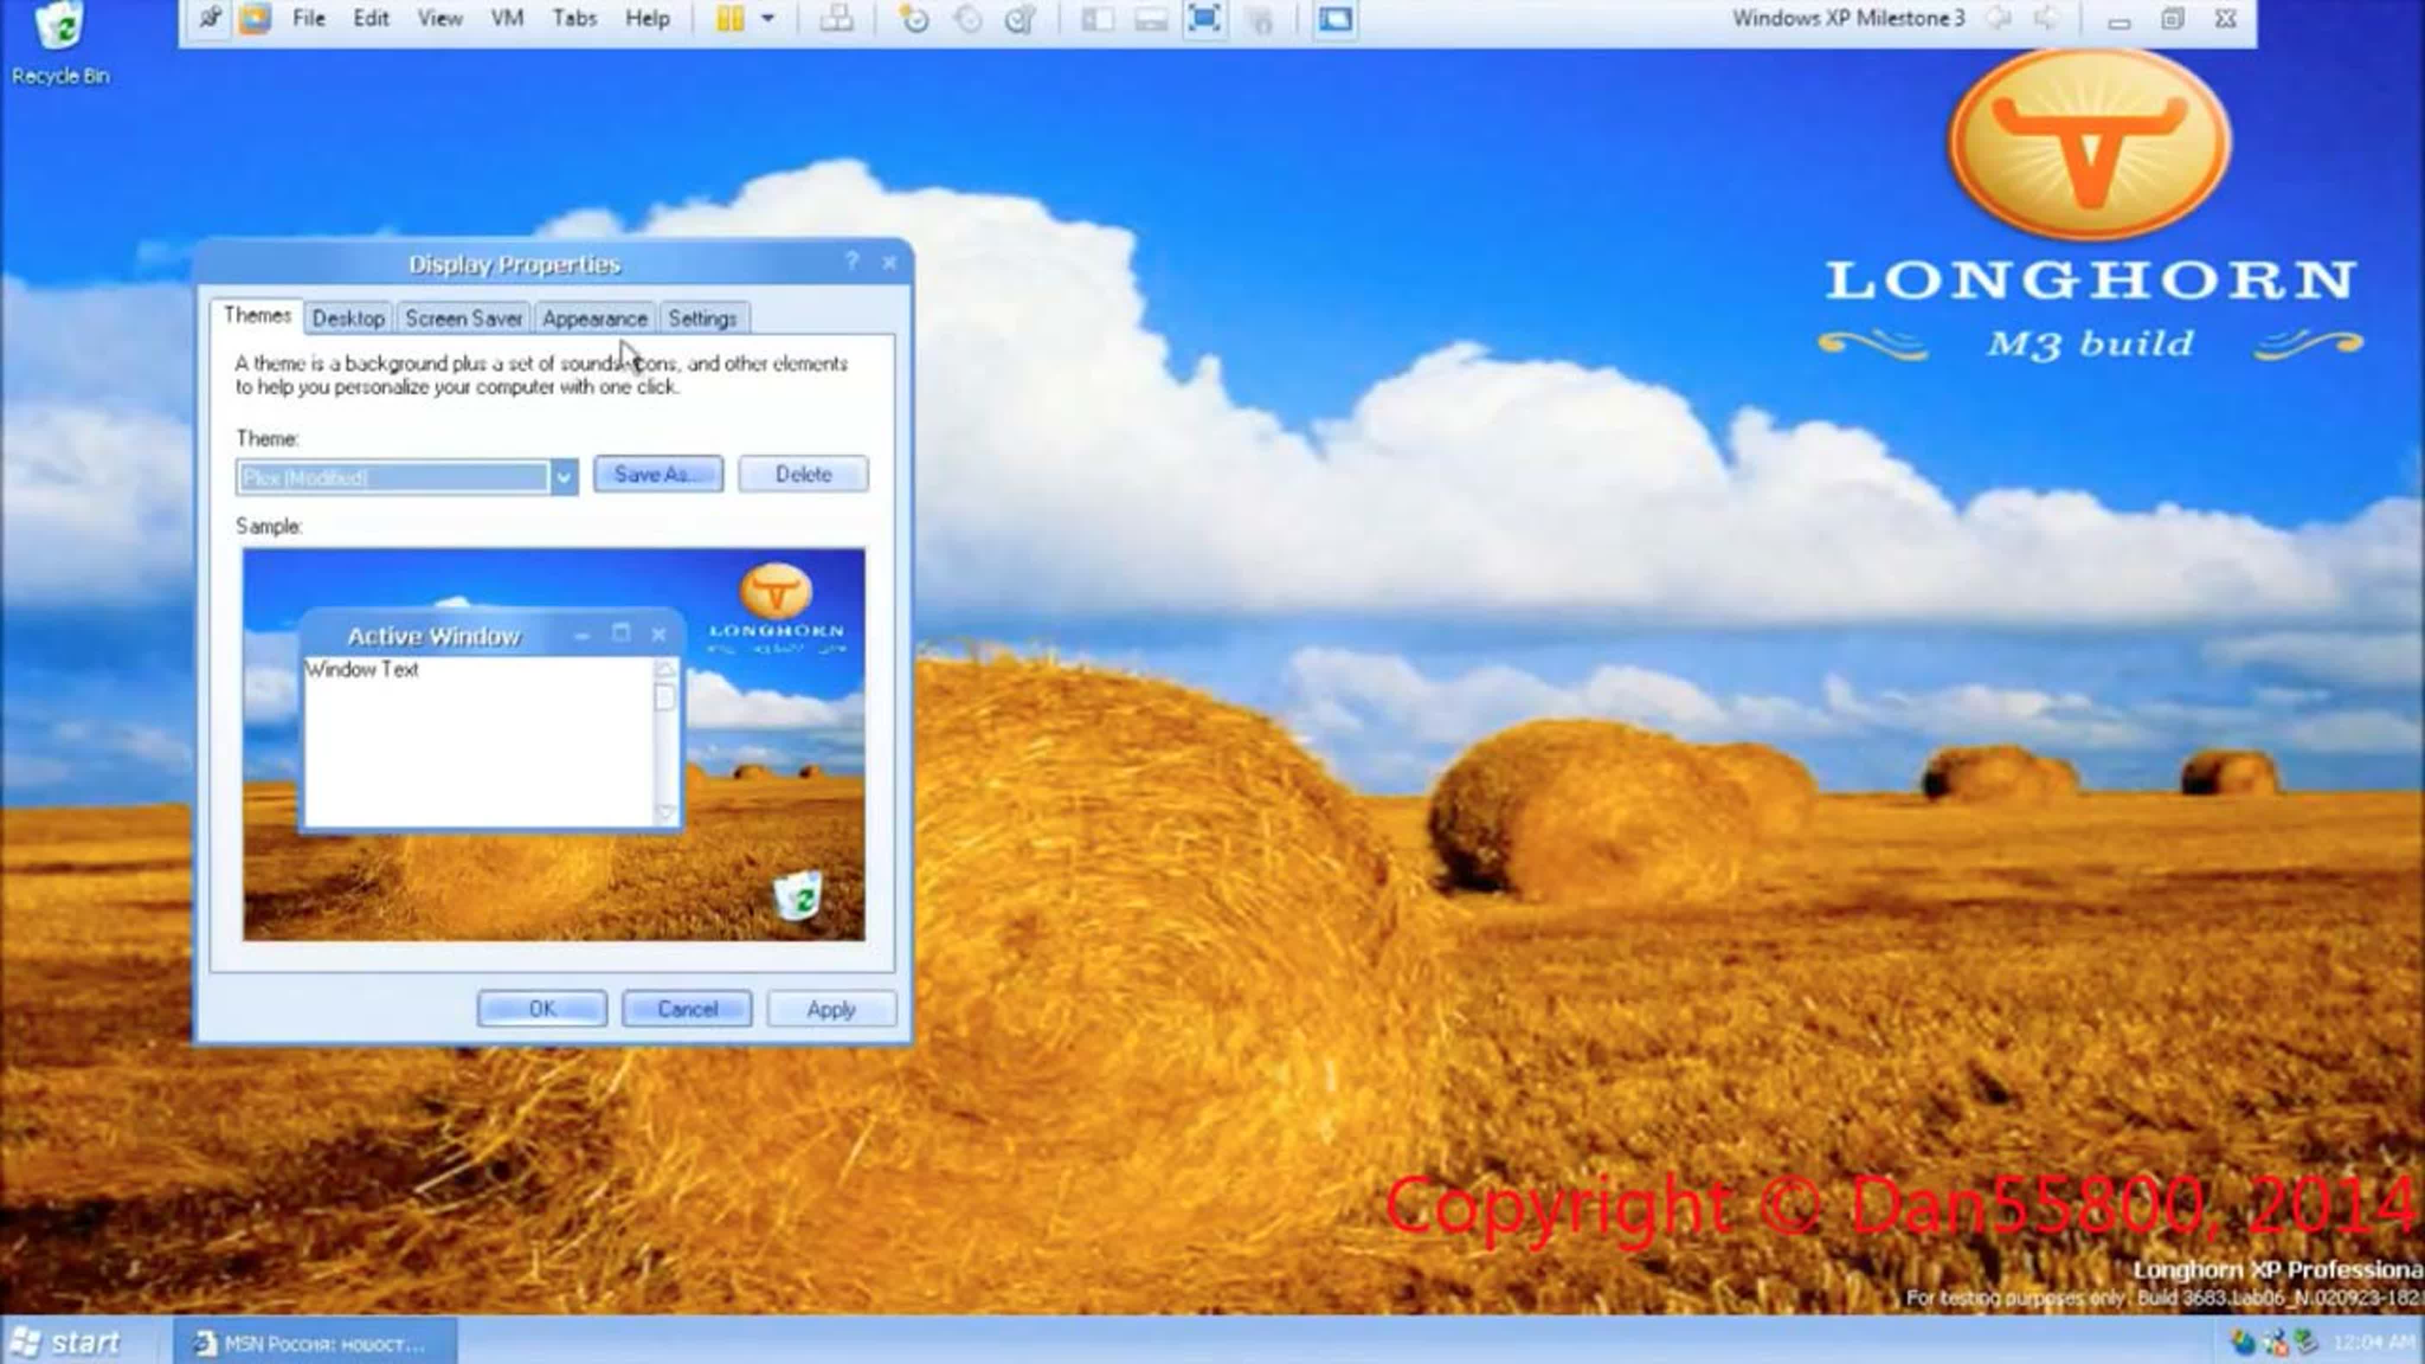This screenshot has height=1364, width=2425.
Task: Click the pause VM button
Action: coord(729,18)
